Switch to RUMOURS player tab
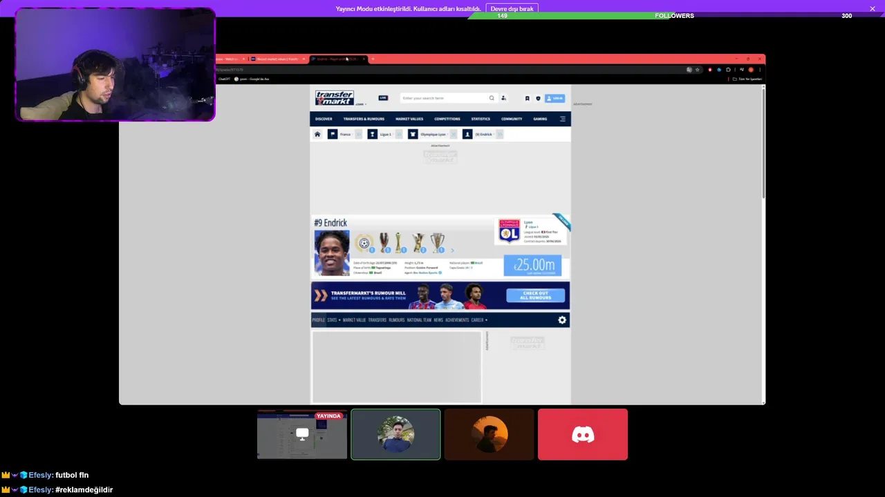This screenshot has width=885, height=497. pos(397,320)
